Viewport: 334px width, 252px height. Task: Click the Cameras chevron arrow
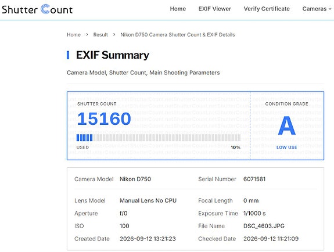coord(330,9)
